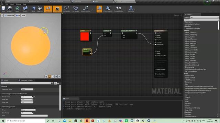Click the Save toolbar icon

[x=3, y=9]
